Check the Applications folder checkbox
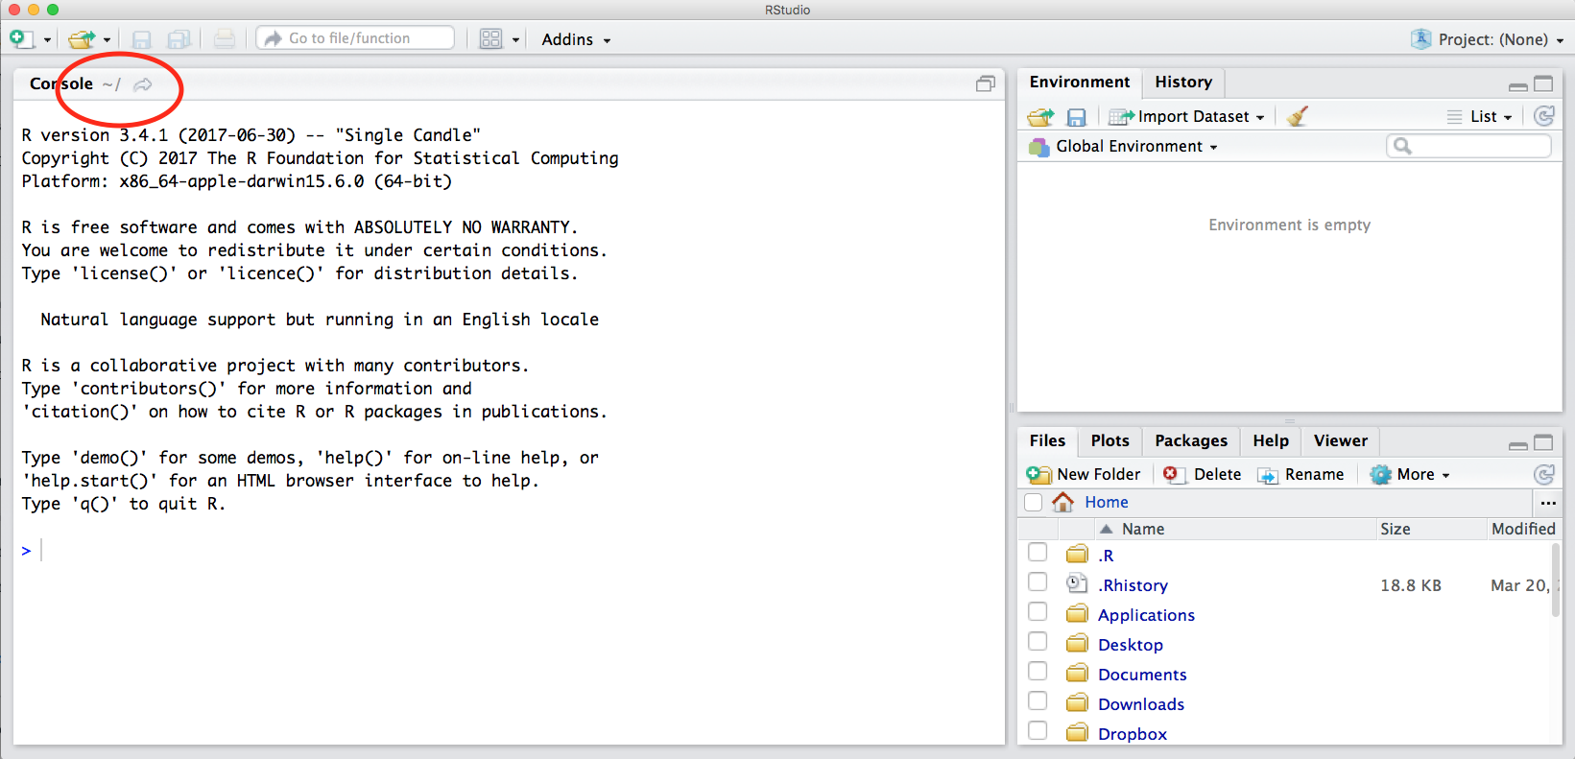Screen dimensions: 1575x759 [x=1038, y=612]
